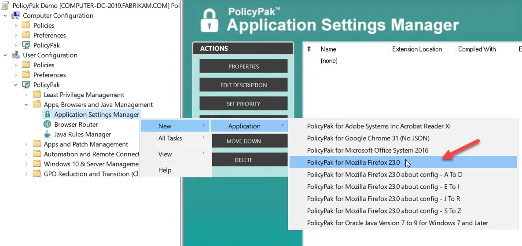
Task: Click the Browser Router globe icon
Action: [47, 125]
